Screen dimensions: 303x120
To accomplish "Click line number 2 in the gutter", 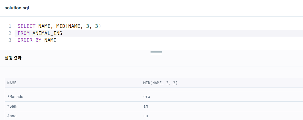I will tap(10, 33).
